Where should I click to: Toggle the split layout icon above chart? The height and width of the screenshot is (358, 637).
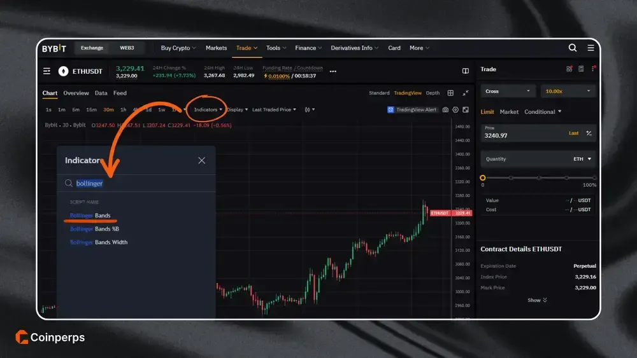coord(466,71)
